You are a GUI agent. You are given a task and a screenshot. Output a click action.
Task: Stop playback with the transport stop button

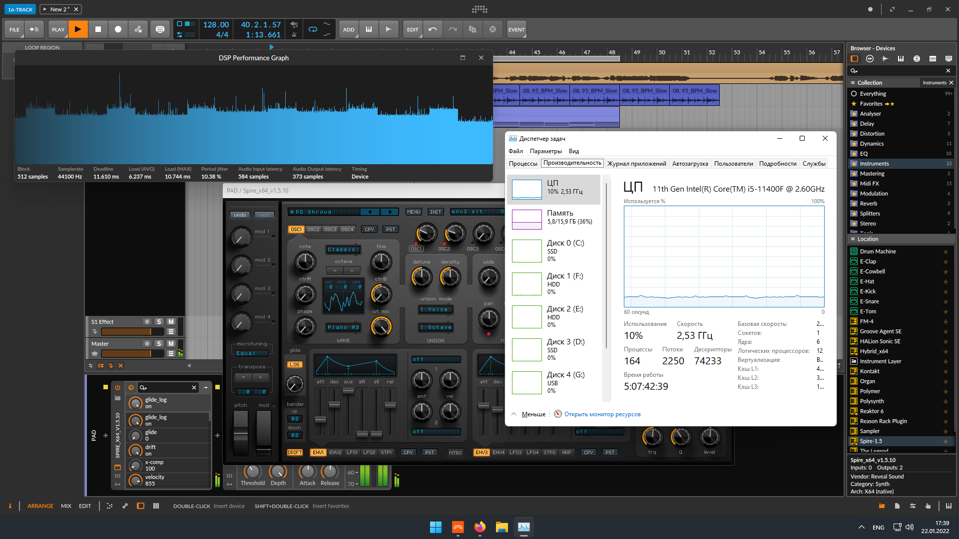point(98,29)
